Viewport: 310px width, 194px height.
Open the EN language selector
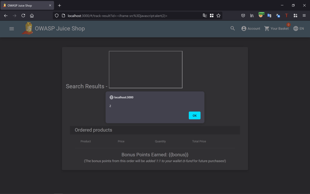tap(299, 28)
